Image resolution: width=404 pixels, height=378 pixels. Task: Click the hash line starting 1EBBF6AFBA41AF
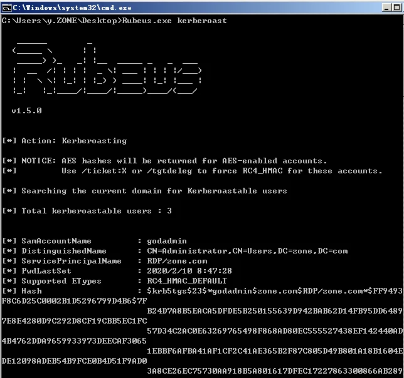click(x=275, y=351)
